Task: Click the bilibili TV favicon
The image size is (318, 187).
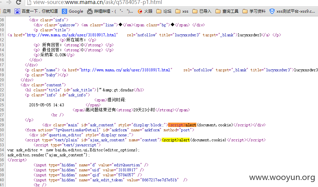Action: tap(90, 11)
